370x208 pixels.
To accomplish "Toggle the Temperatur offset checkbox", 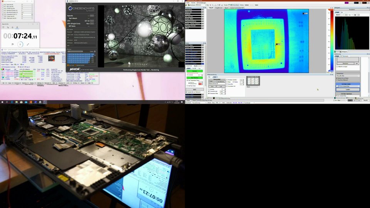I will pos(209,93).
